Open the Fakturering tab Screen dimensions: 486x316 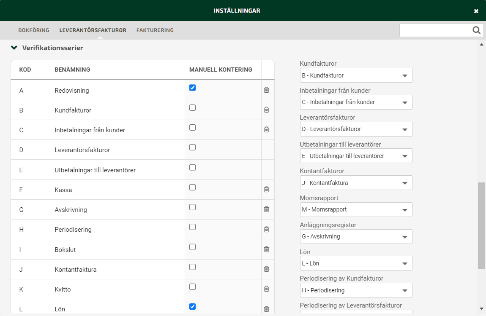pos(155,30)
